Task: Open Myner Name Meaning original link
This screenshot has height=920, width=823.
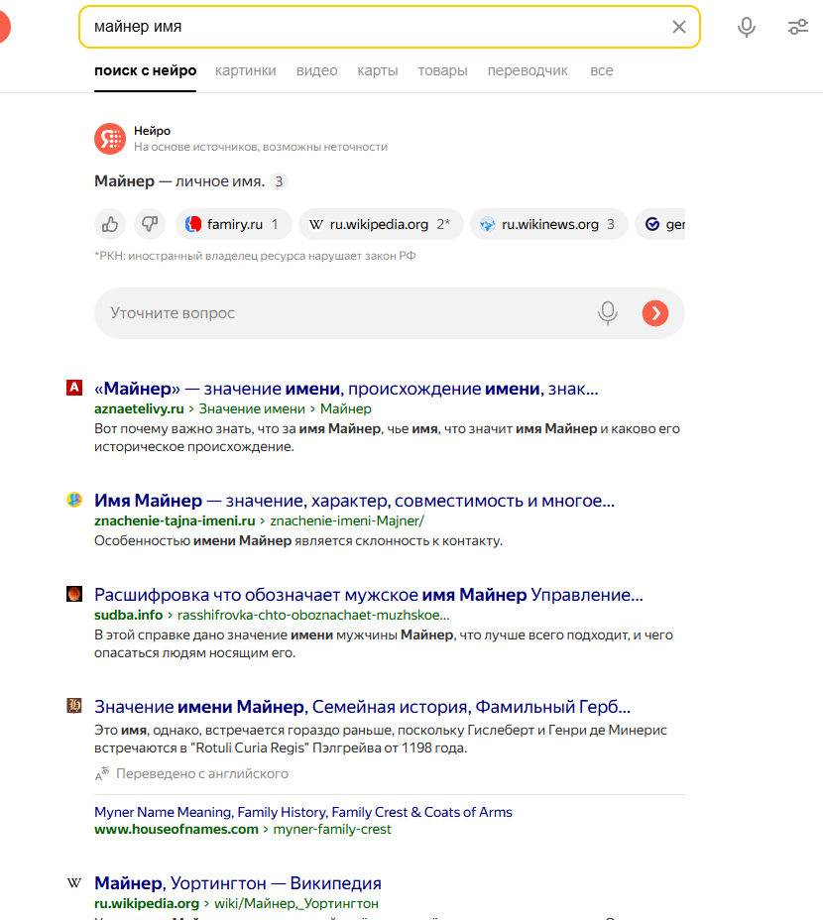Action: coord(302,812)
